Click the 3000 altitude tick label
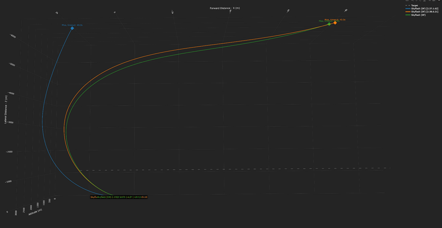442x228 pixels. pos(17,213)
